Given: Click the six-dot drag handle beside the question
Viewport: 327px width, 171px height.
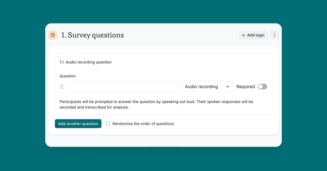Looking at the screenshot, I should [62, 87].
